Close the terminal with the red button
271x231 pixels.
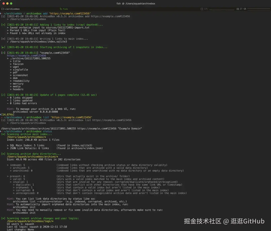click(4, 4)
